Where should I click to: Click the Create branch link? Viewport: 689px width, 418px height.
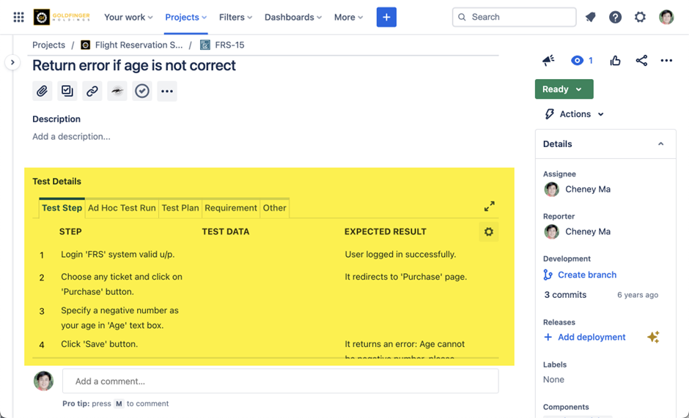coord(586,275)
